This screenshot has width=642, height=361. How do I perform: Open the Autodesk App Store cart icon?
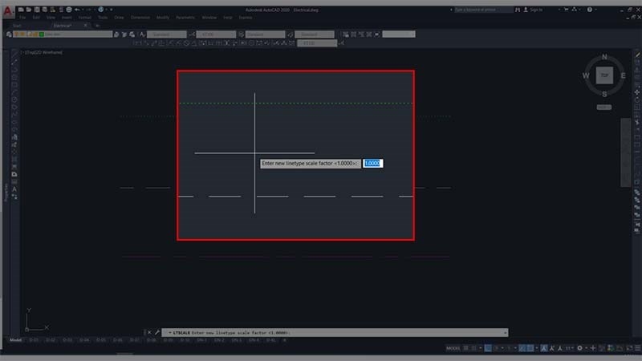pyautogui.click(x=567, y=10)
